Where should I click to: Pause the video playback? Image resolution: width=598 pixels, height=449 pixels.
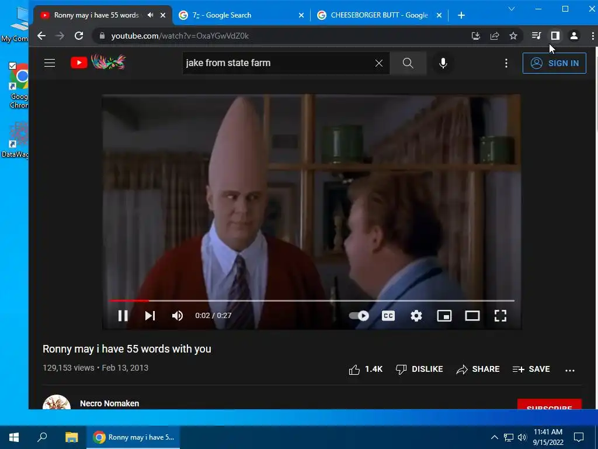pos(123,316)
